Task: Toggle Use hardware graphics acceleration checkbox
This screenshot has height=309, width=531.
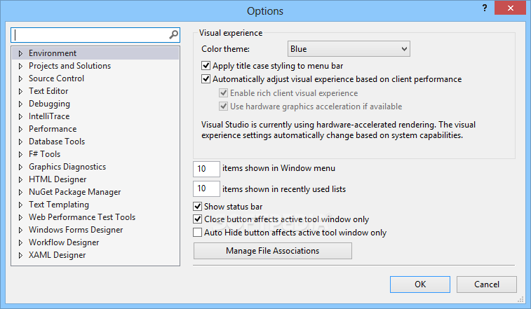Action: (x=223, y=107)
